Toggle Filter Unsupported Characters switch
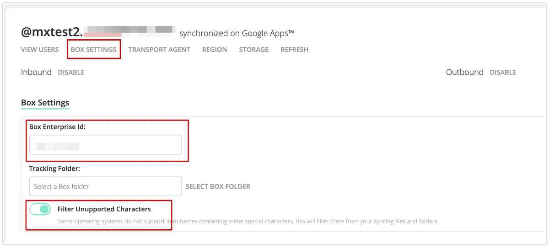The width and height of the screenshot is (549, 247). click(40, 209)
